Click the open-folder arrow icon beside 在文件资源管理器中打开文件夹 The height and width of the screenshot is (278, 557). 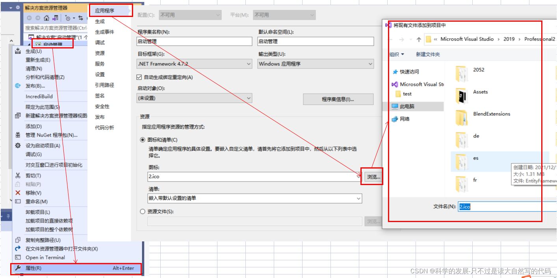pos(18,249)
